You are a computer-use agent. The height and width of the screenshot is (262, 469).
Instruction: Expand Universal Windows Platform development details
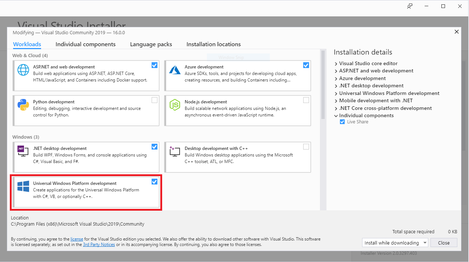tap(336, 94)
